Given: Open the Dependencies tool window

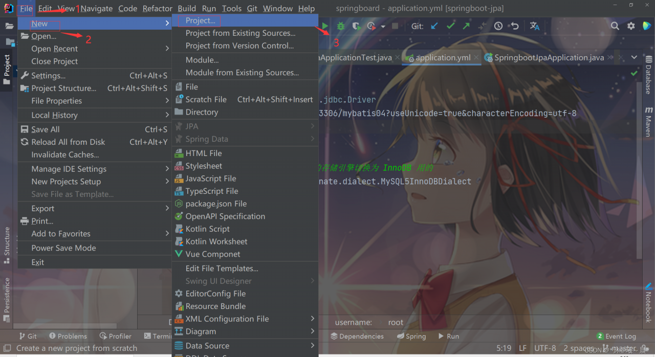Looking at the screenshot, I should click(357, 336).
